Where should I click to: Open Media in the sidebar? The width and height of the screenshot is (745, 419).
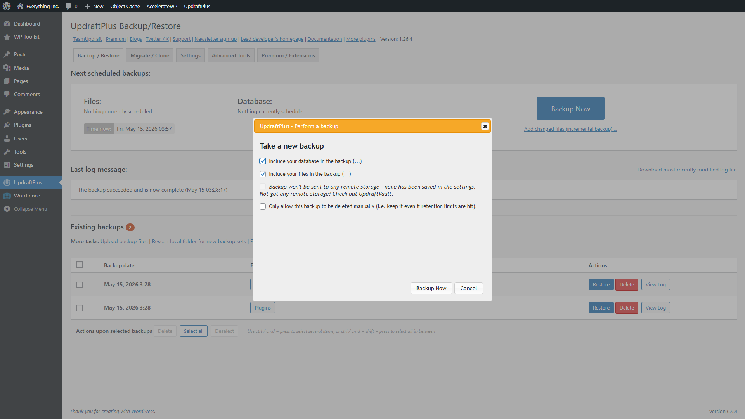click(x=31, y=68)
